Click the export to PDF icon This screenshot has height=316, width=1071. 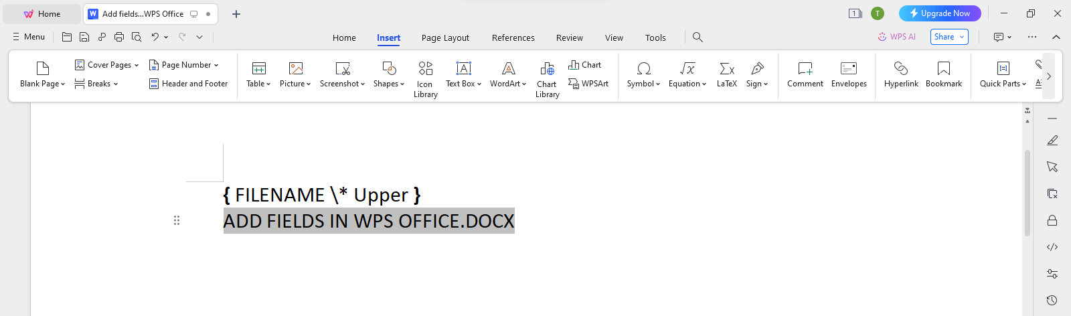coord(102,37)
